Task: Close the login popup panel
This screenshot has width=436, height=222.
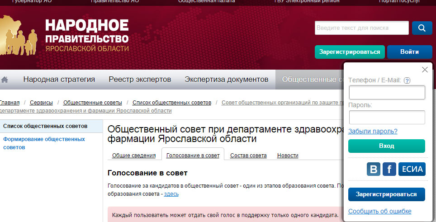Action: [x=424, y=70]
